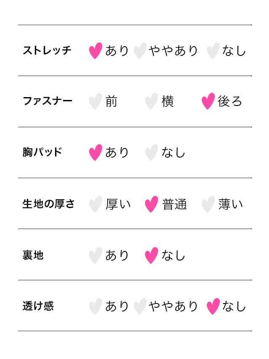Viewport: 269px width, 359px height.
Task: Click the gray heart for 胸パッド なし
Action: [151, 152]
